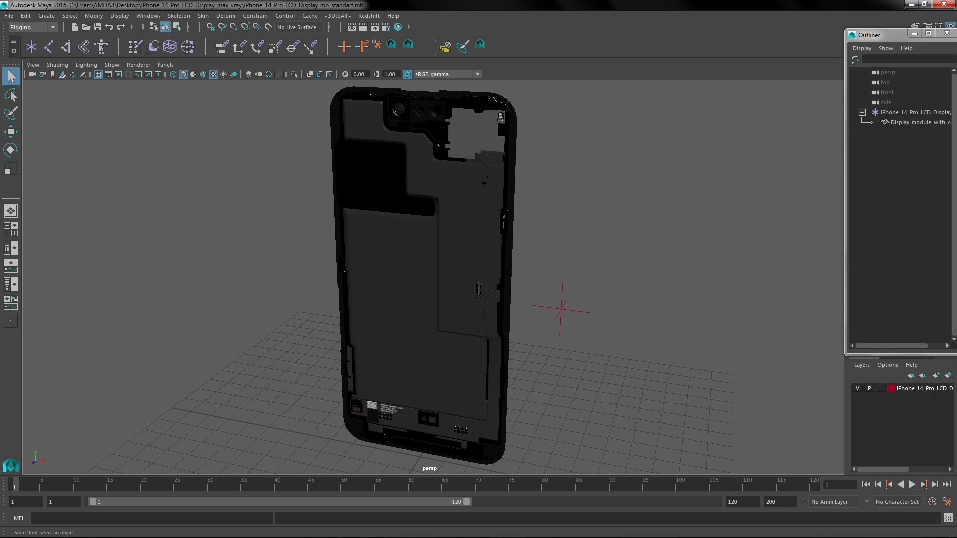
Task: Play the animation backwards
Action: (900, 484)
